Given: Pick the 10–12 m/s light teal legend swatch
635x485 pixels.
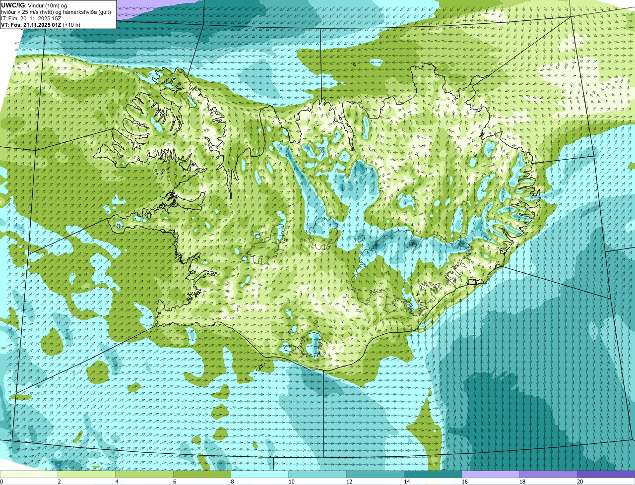Looking at the screenshot, I should click(317, 475).
